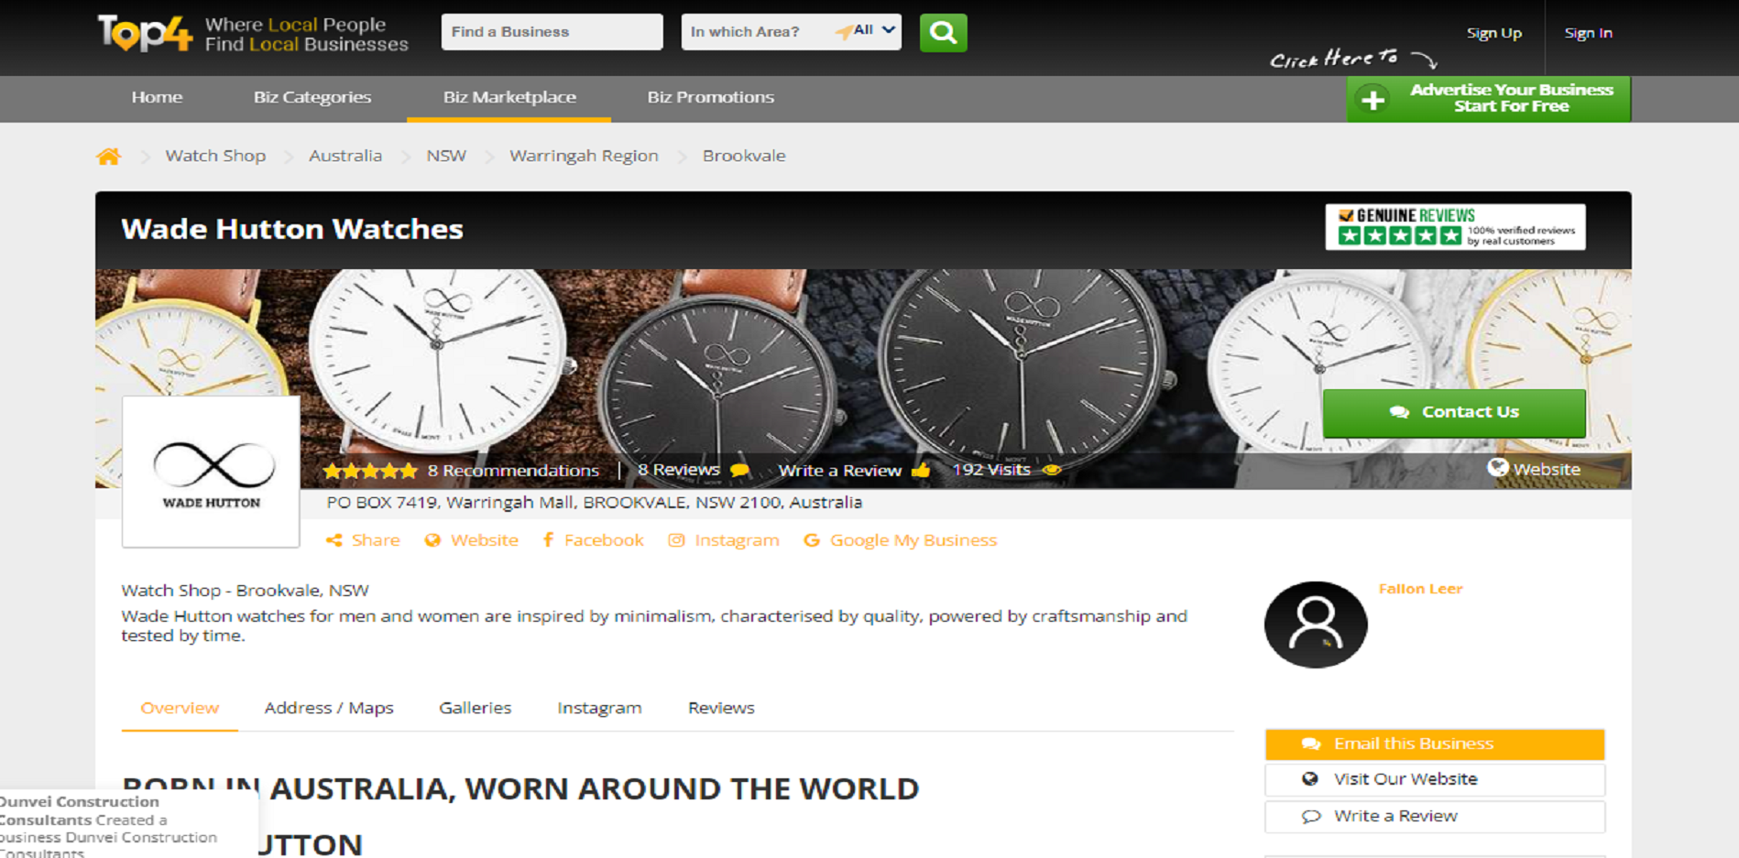Click the Brookvale breadcrumb
1739x858 pixels.
click(x=744, y=156)
